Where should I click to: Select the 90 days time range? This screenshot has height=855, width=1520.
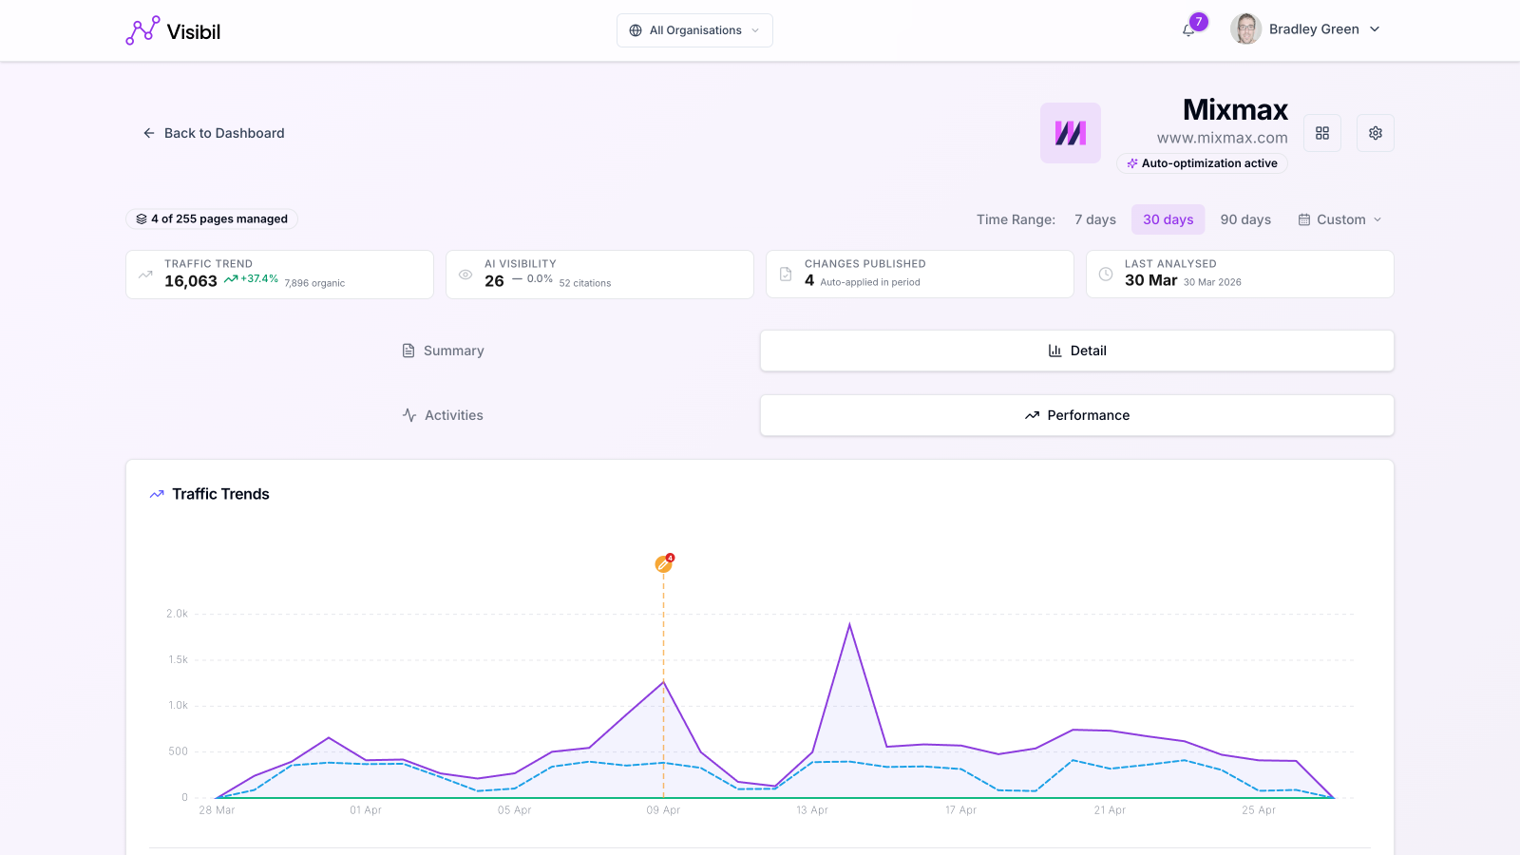(1245, 219)
